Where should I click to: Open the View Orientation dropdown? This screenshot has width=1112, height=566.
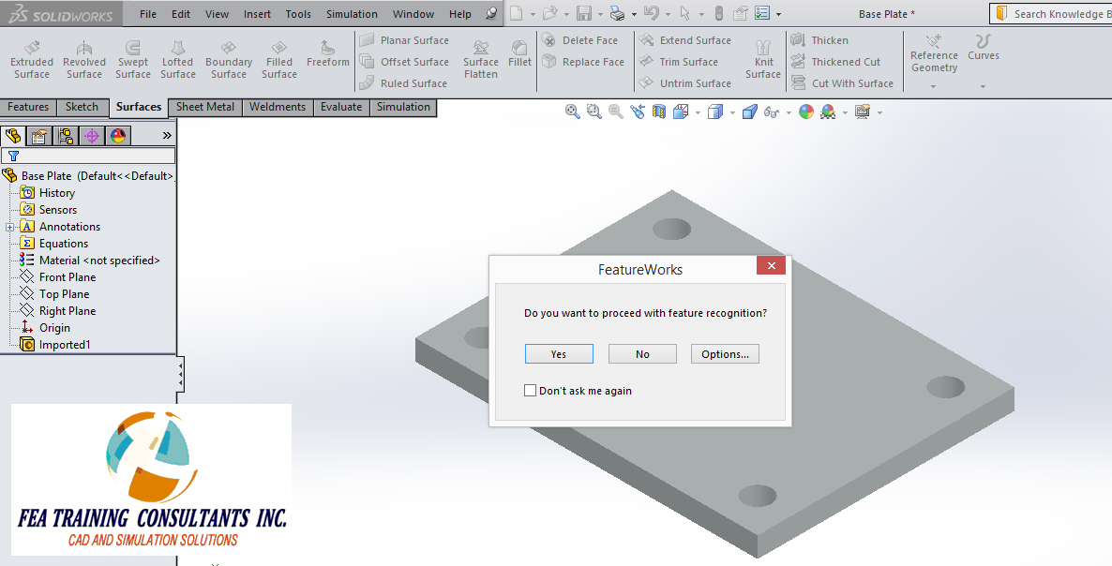pyautogui.click(x=698, y=111)
